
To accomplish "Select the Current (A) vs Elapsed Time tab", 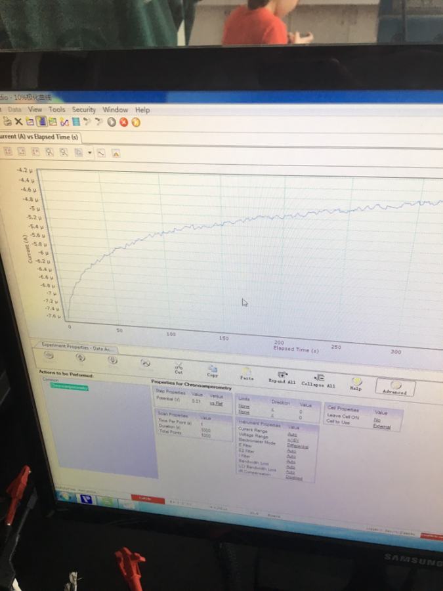I will (x=39, y=137).
